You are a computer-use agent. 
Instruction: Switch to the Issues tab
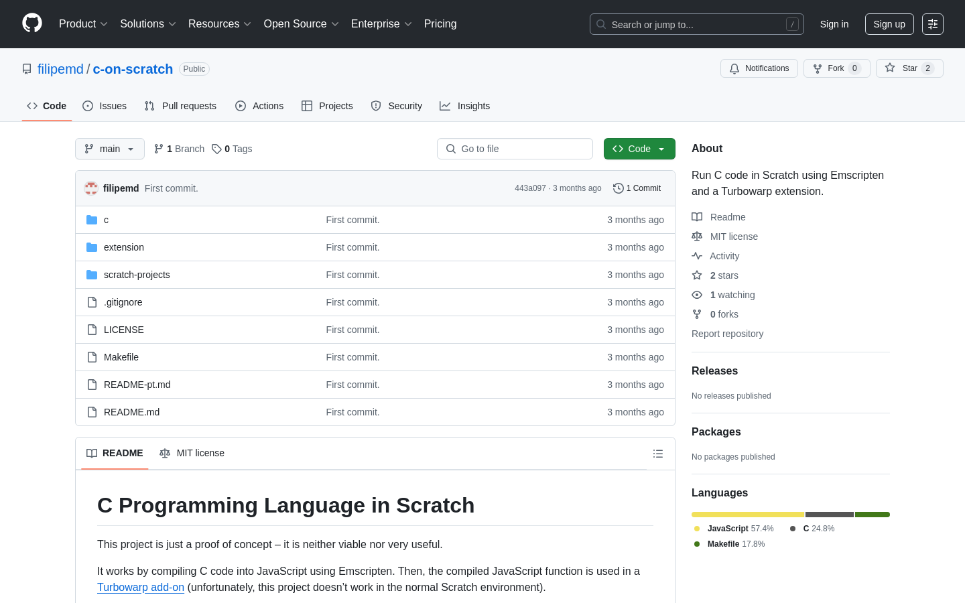point(105,106)
